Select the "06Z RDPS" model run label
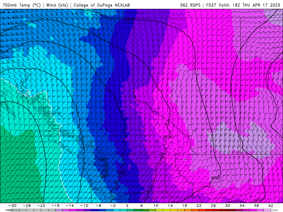 coord(190,5)
